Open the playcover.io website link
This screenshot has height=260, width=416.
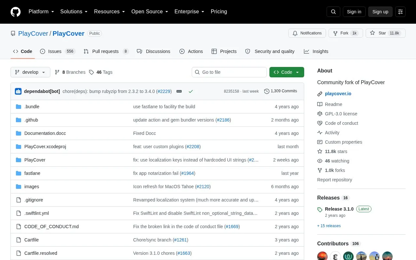tap(338, 94)
